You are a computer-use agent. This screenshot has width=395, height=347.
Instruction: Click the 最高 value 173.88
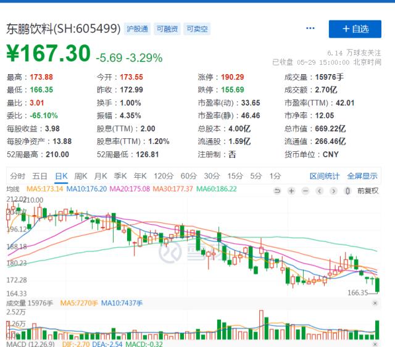[x=41, y=77]
